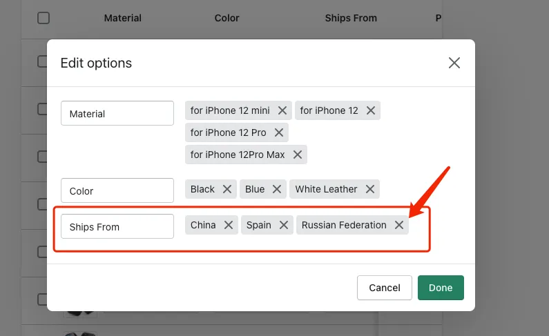Click the Material column header

pos(122,18)
